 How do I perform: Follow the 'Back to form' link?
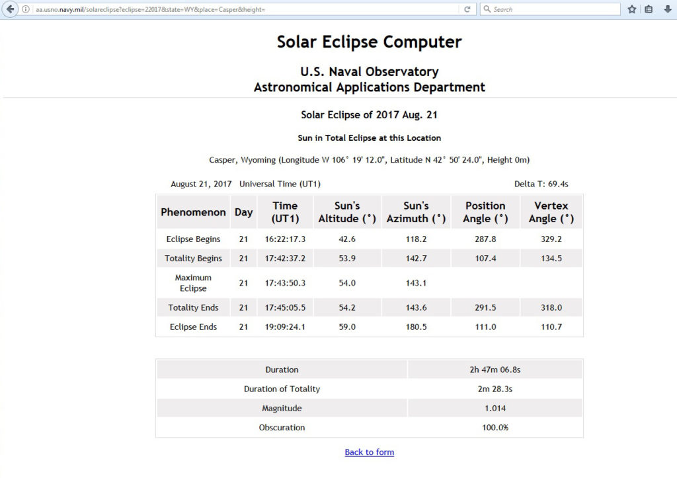[x=368, y=452]
